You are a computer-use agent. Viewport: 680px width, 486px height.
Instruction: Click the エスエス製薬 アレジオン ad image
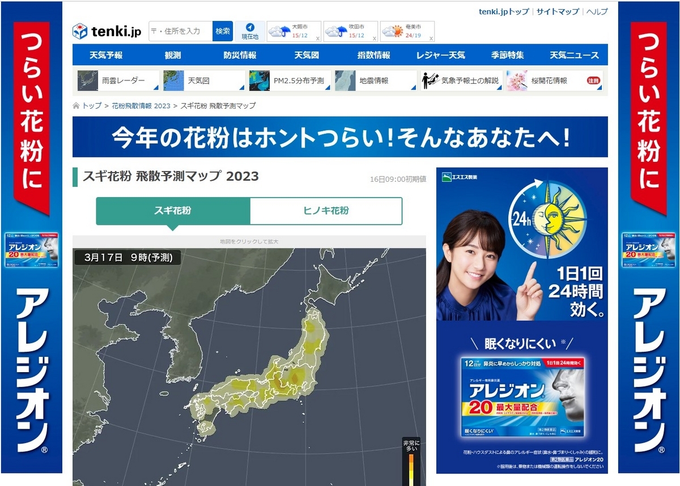(x=522, y=320)
